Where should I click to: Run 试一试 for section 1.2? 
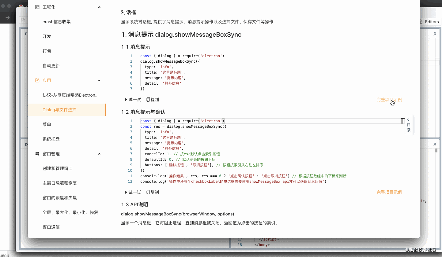pos(133,192)
